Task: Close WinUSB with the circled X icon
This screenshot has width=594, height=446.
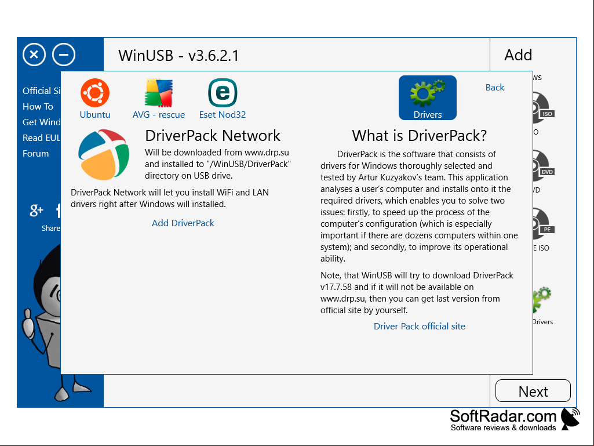Action: point(34,55)
